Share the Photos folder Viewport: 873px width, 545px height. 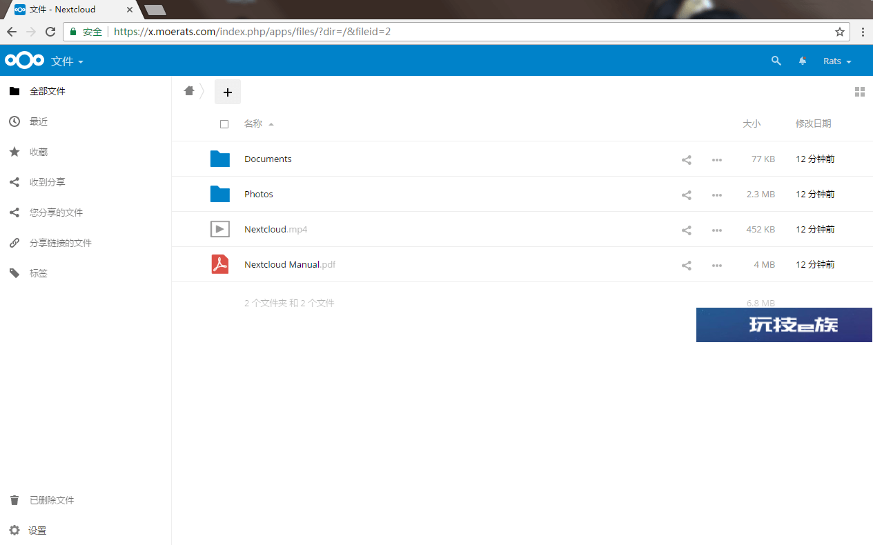pos(687,195)
